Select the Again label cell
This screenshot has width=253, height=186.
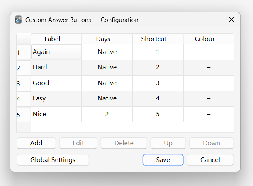point(56,52)
